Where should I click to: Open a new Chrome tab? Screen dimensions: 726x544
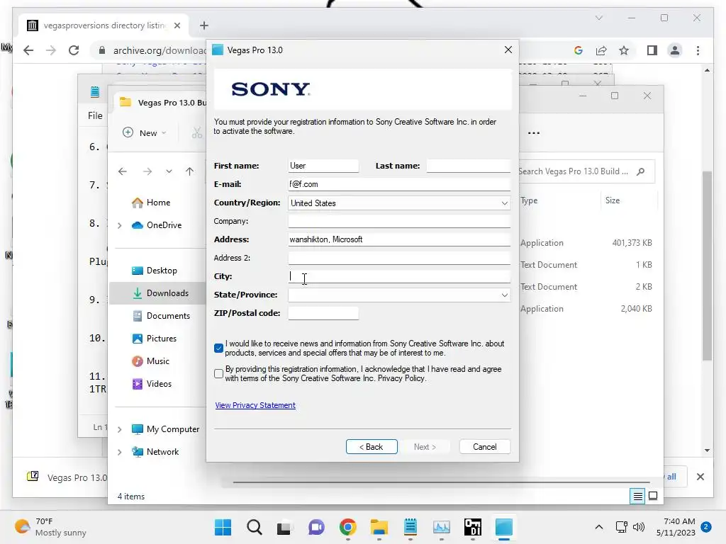coord(203,25)
